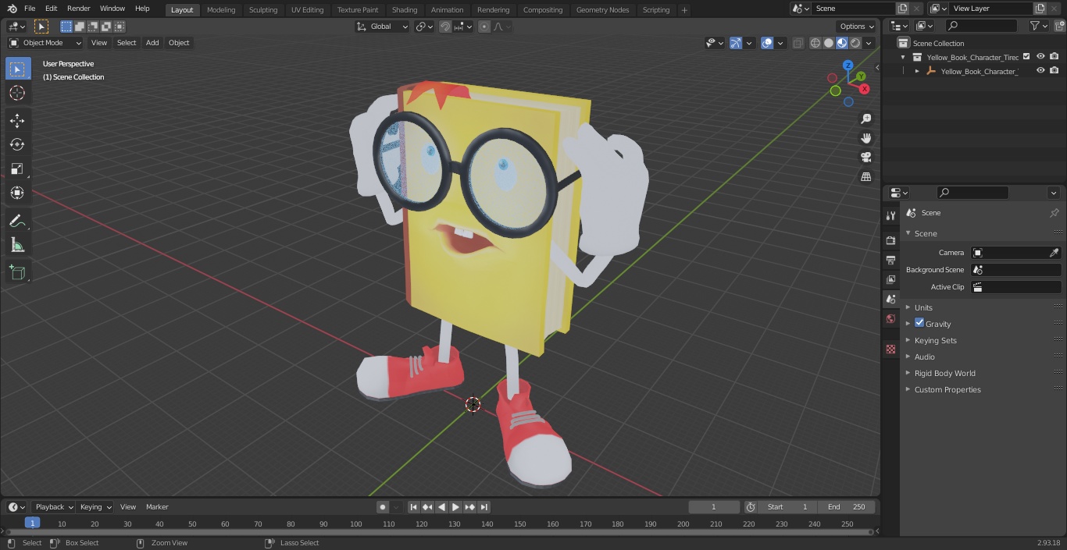Screen dimensions: 1067x550
Task: Switch to rendered viewport shading
Action: click(855, 43)
